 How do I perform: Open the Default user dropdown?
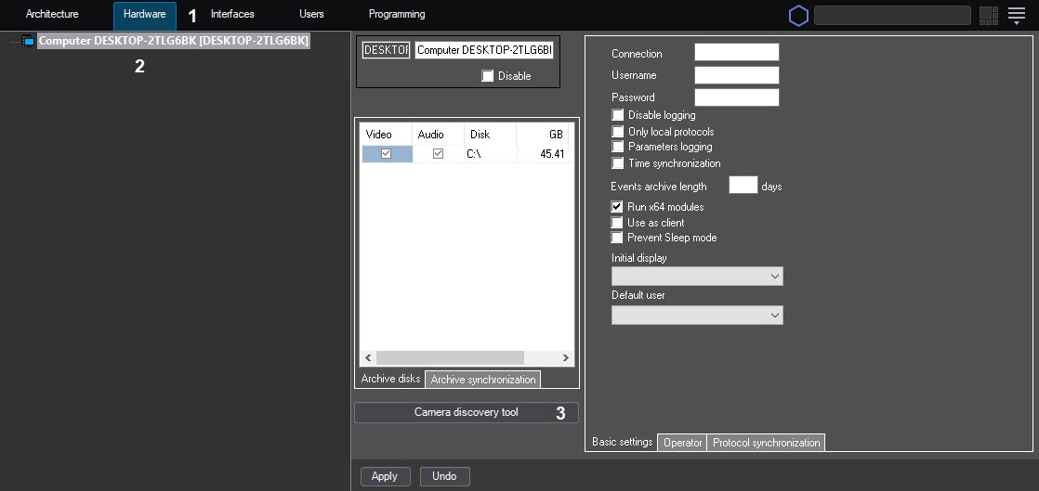tap(697, 315)
